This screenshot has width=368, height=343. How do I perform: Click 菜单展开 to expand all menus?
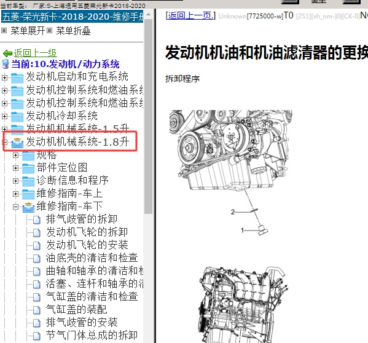tap(28, 31)
